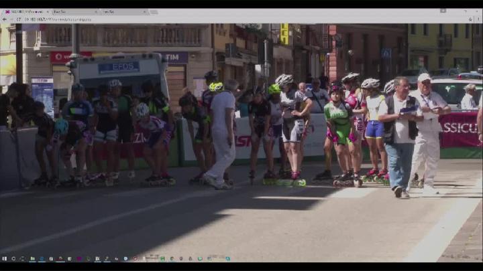Image resolution: width=483 pixels, height=271 pixels.
Task: Open the browser three-dot menu
Action: (x=477, y=19)
